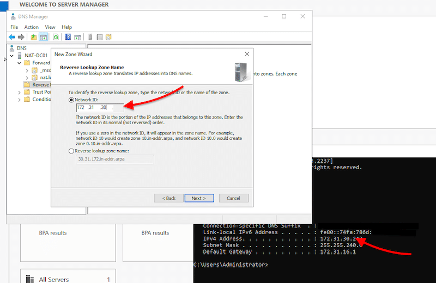
Task: Collapse the NAT-DC01 server node
Action: (x=11, y=56)
